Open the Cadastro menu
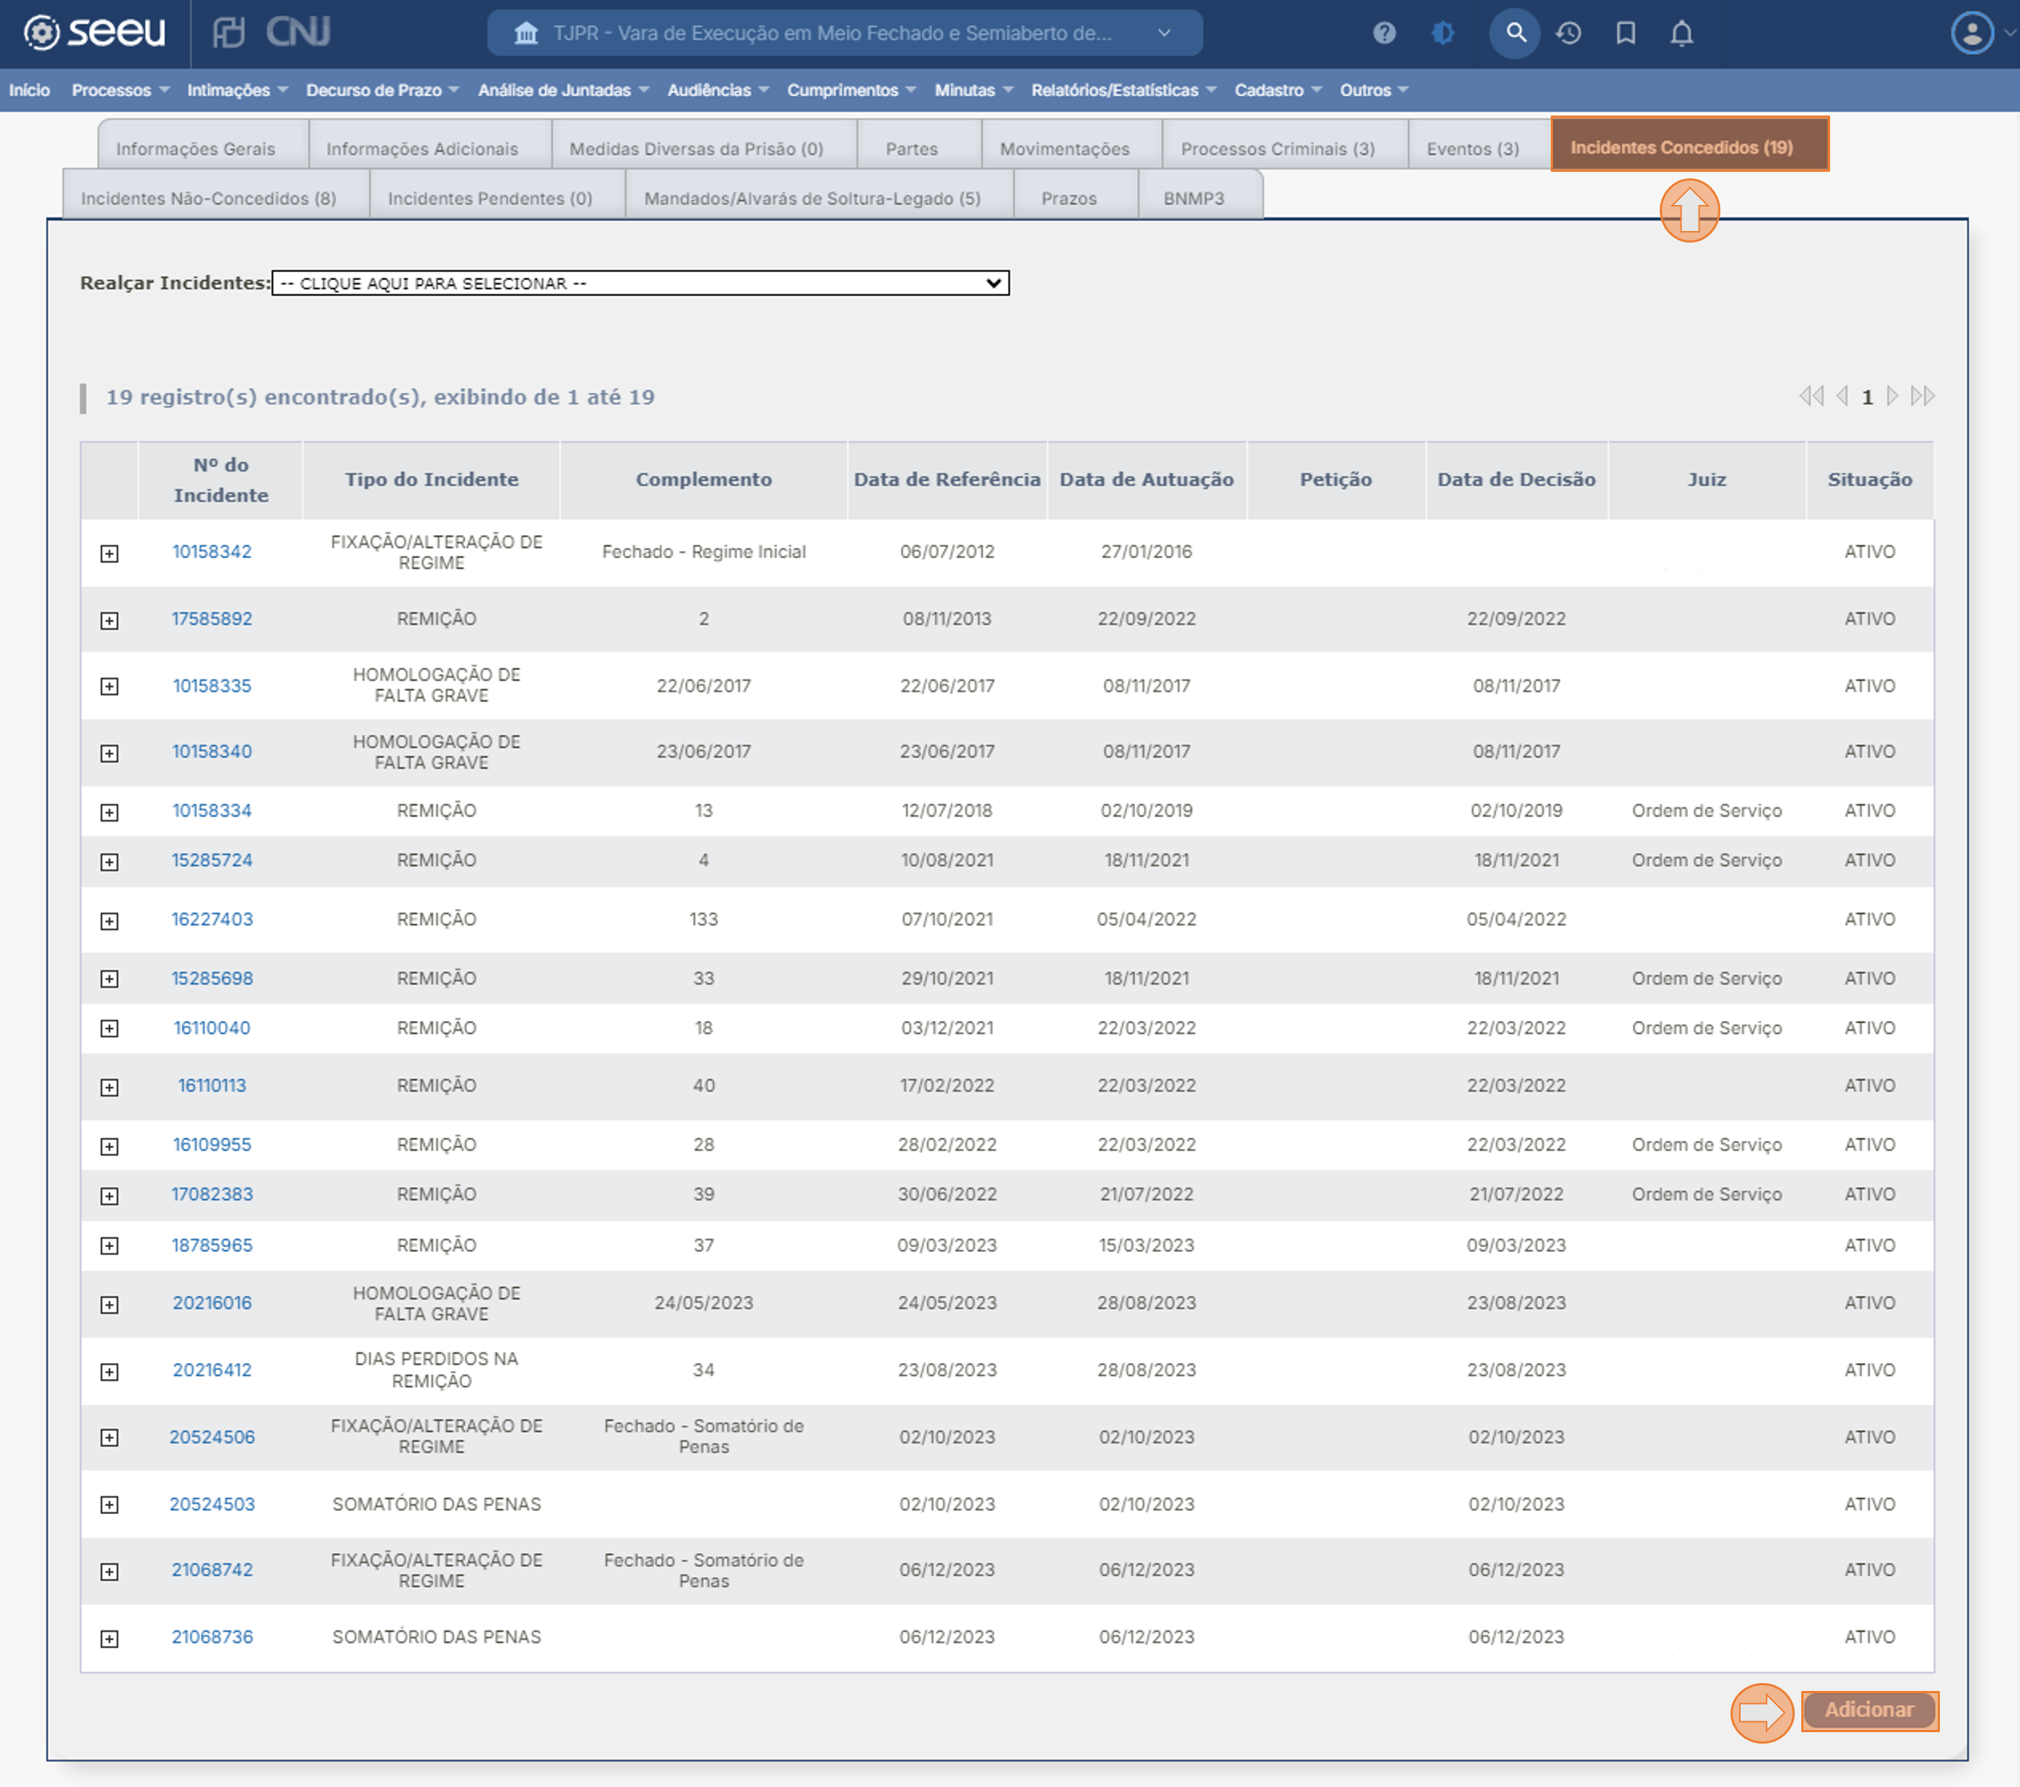This screenshot has width=2020, height=1787. click(1278, 90)
